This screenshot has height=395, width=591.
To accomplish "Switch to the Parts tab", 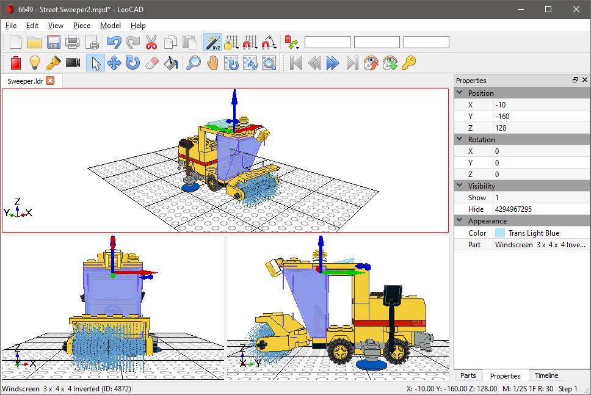I will coord(468,375).
